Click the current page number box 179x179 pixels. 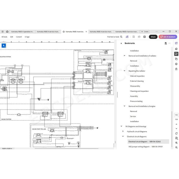[176, 115]
